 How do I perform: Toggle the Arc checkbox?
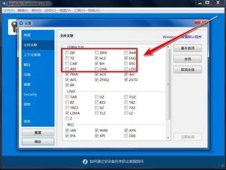(x=126, y=74)
